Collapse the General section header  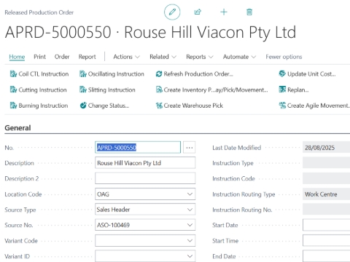(17, 128)
